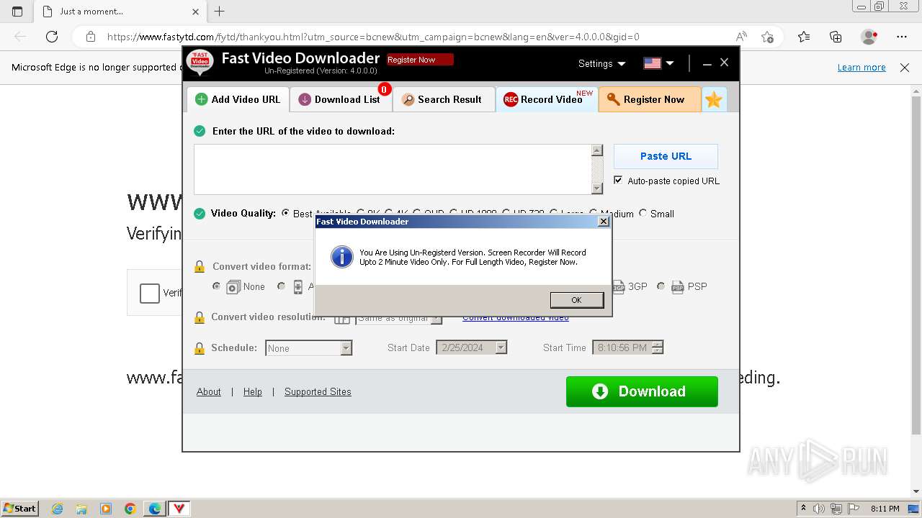Click the green Download button
Viewport: 922px width, 518px height.
coord(642,391)
